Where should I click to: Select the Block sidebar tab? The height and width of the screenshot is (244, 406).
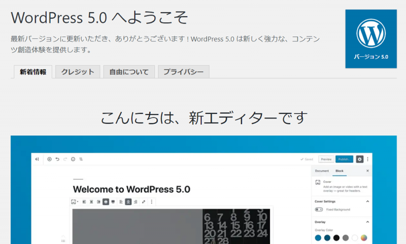pos(340,171)
